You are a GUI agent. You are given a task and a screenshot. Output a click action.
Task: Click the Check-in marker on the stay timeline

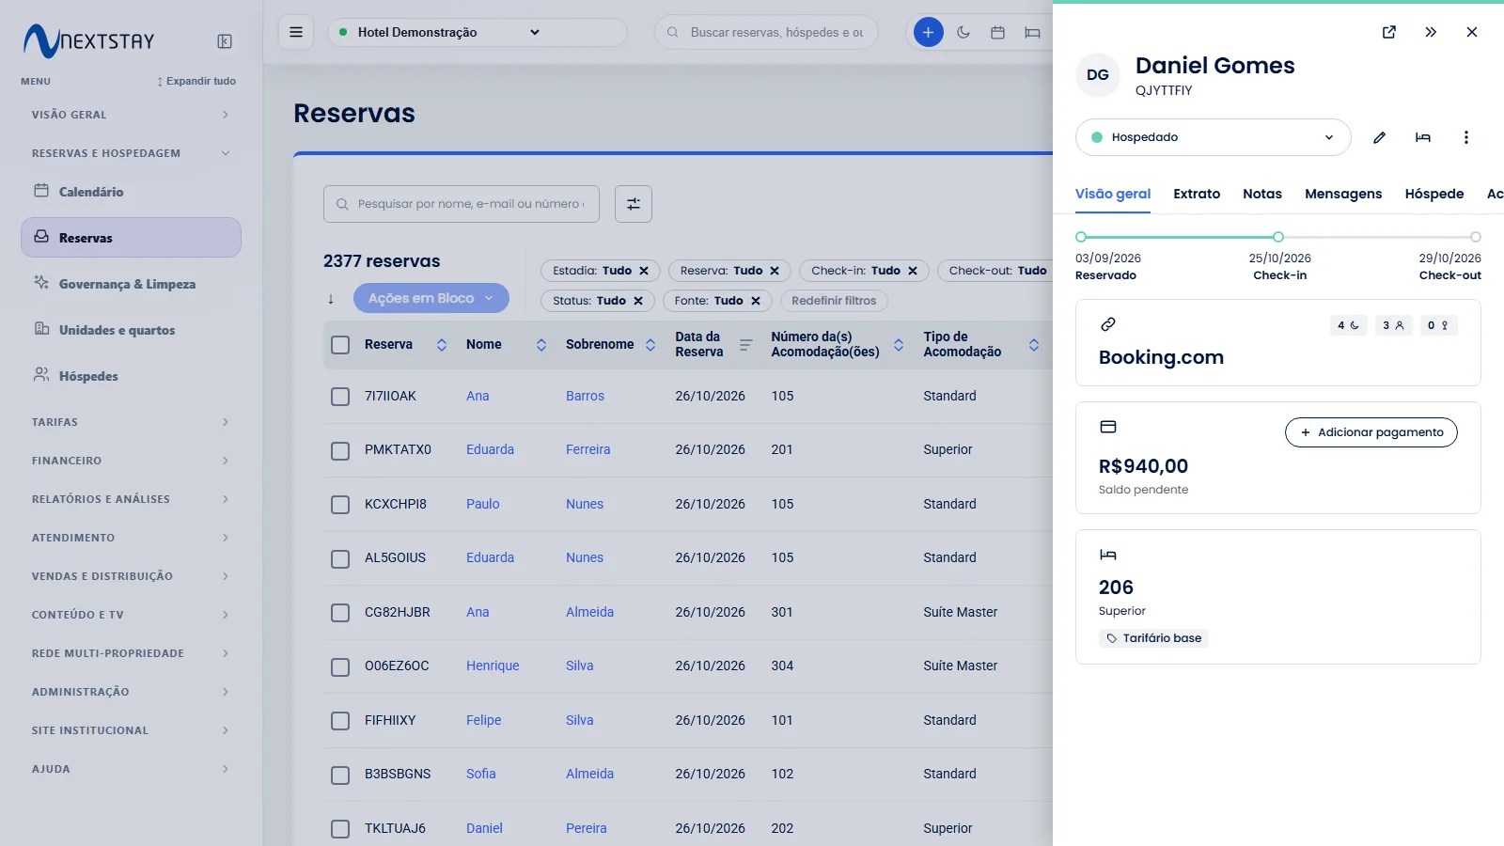(1278, 237)
